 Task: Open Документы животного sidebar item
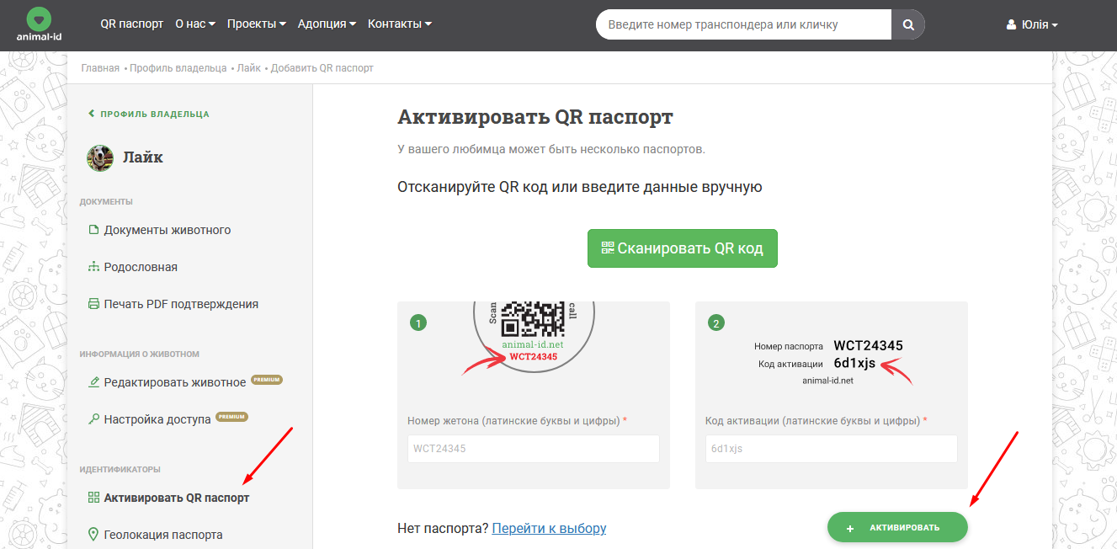pyautogui.click(x=167, y=230)
